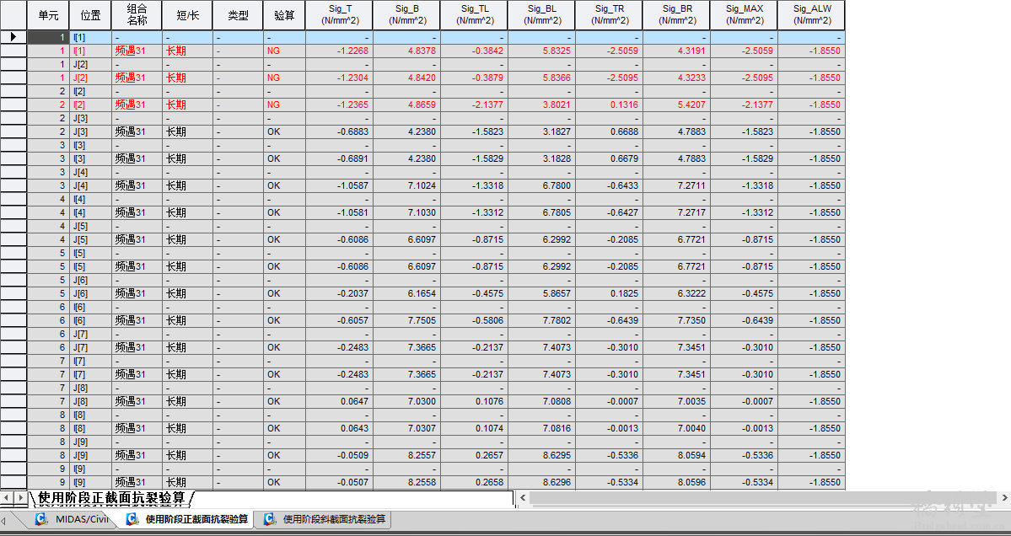Click the Sig_MAX column header

point(744,15)
